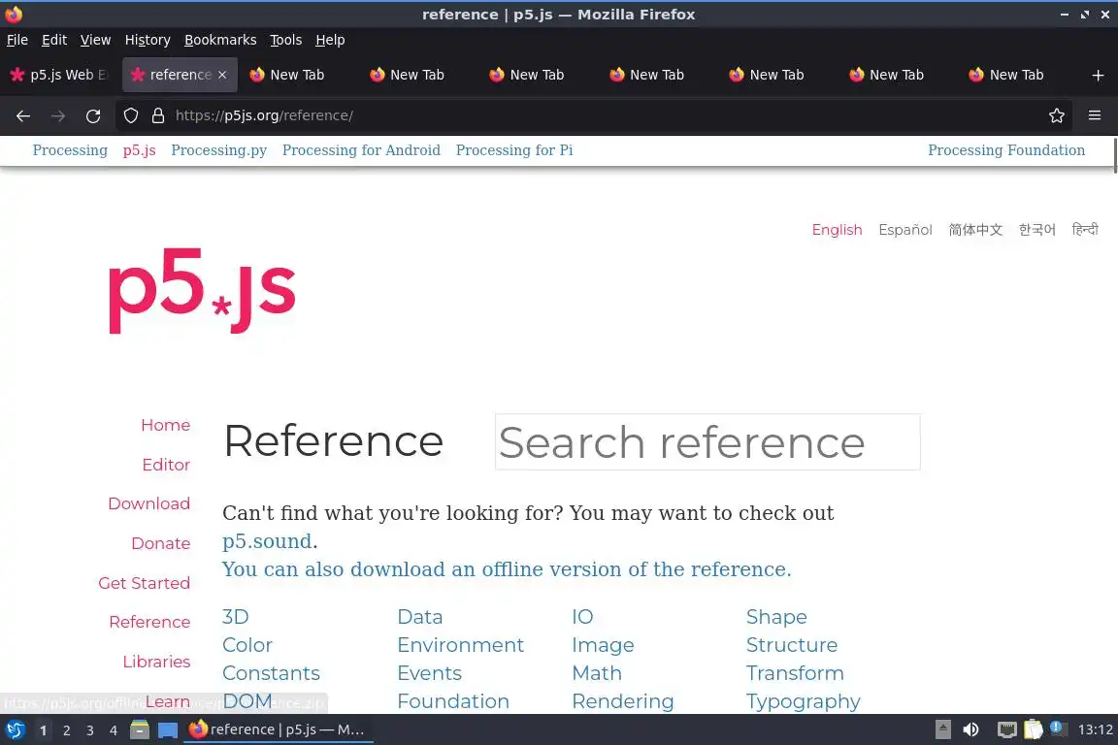The height and width of the screenshot is (745, 1118).
Task: Go back using the back arrow
Action: point(23,115)
